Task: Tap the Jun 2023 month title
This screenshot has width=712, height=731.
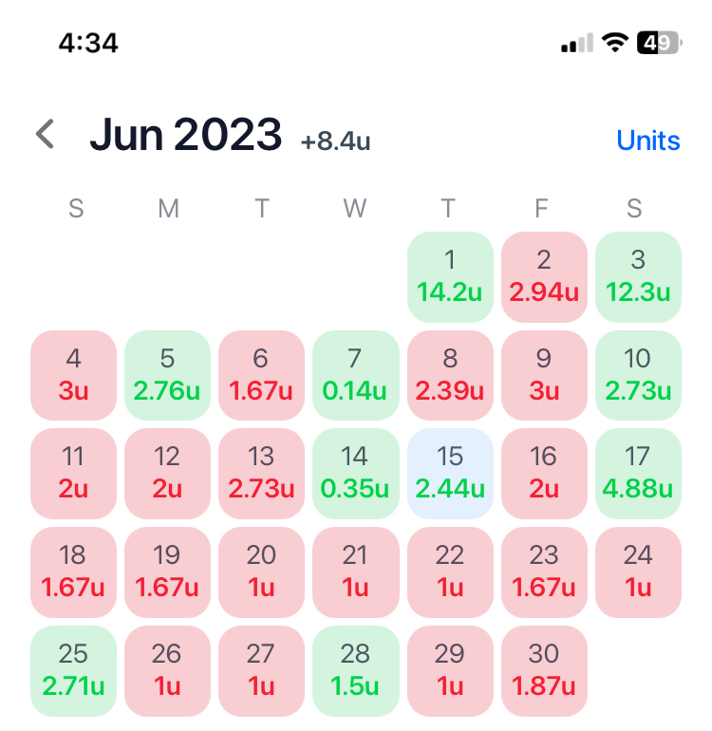Action: (x=186, y=135)
